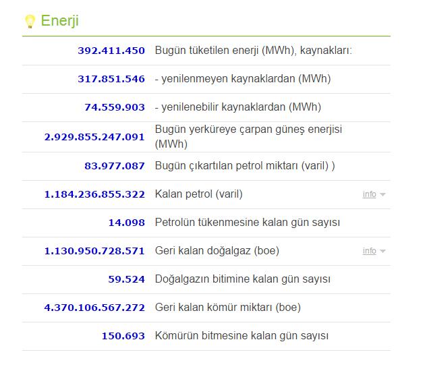The image size is (425, 371).
Task: Open info link for Geri kalan doğalgaz
Action: (x=369, y=251)
